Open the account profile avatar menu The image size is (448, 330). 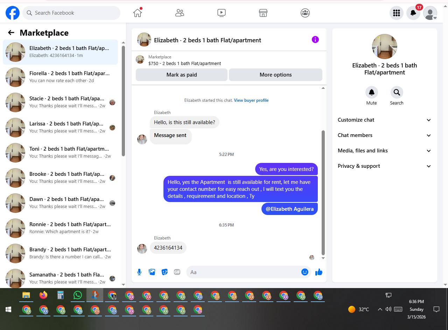pyautogui.click(x=430, y=13)
